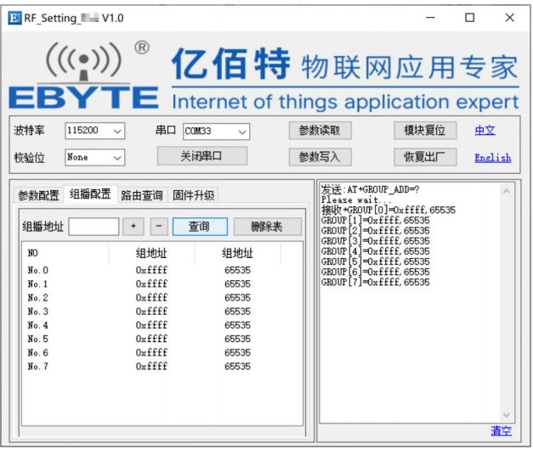Open the 固件升级 firmware upgrade tab
Screen dimensions: 533x449
194,195
